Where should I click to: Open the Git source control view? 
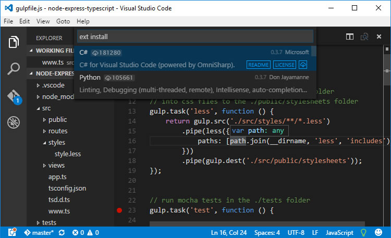[14, 96]
